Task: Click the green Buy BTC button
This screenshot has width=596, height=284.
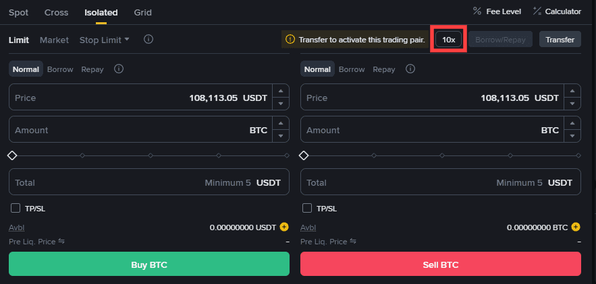Action: point(149,264)
